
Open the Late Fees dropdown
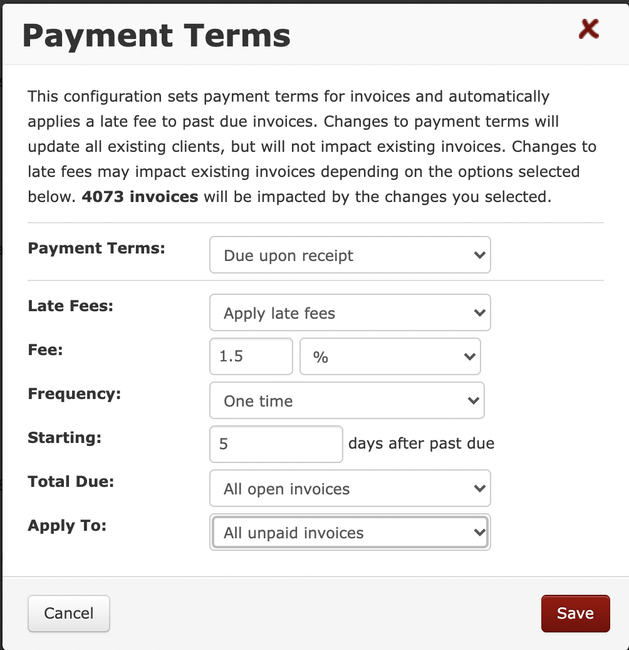tap(350, 312)
